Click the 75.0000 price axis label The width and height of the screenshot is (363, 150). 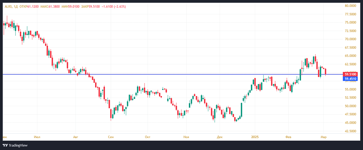click(350, 22)
